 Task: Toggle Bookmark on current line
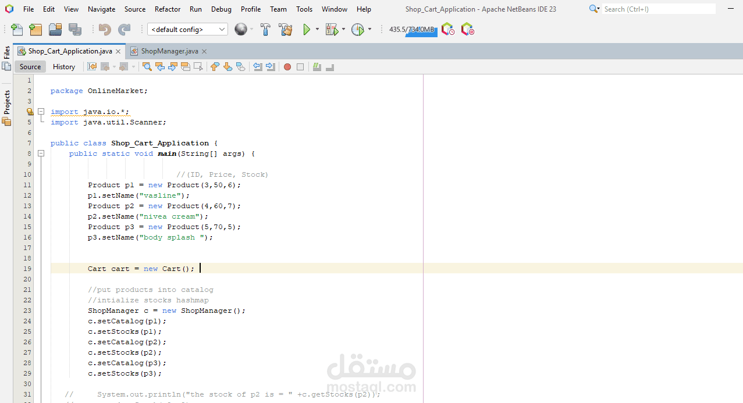(240, 67)
